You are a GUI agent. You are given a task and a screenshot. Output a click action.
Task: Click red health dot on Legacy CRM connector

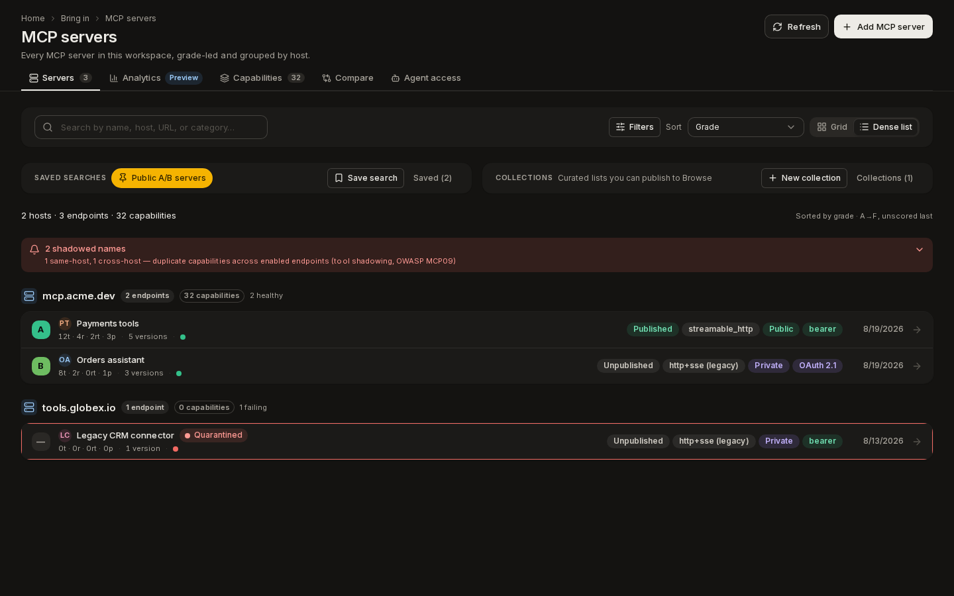point(176,449)
